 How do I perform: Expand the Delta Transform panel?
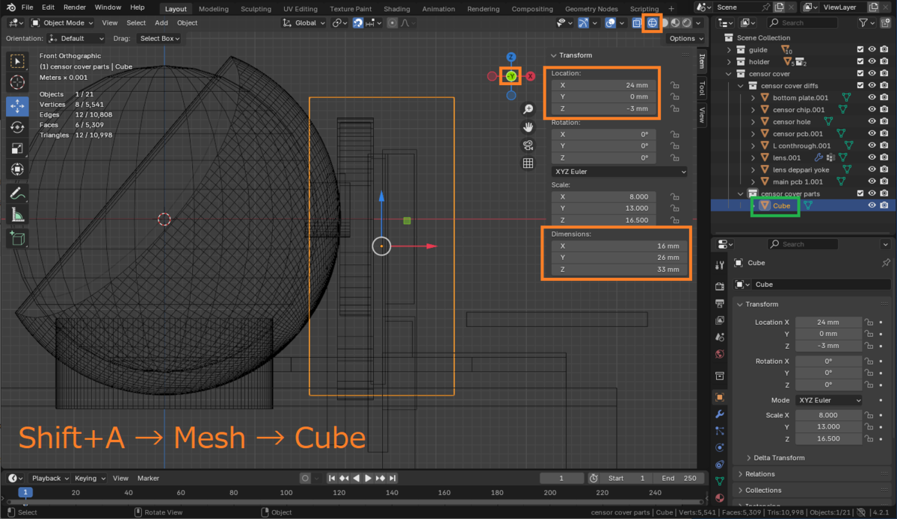coord(777,458)
